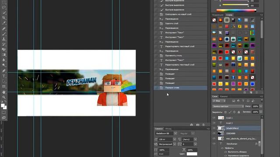Filter layers for pixel layers icon
This screenshot has width=280, height=157.
234,101
